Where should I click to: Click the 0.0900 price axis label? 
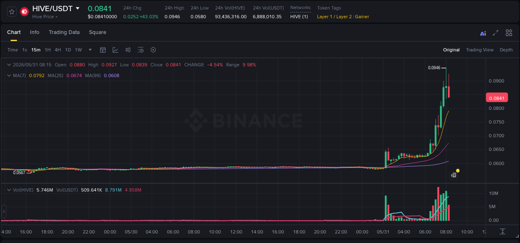pos(496,81)
